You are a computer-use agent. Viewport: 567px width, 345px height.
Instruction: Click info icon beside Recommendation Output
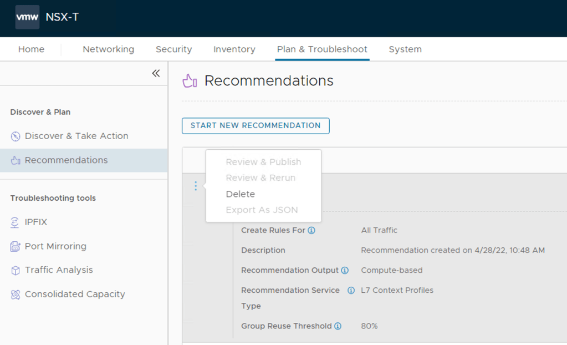point(345,271)
